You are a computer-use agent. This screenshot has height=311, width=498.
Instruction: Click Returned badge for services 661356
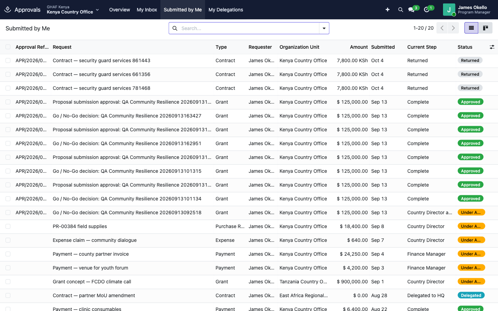click(x=470, y=74)
